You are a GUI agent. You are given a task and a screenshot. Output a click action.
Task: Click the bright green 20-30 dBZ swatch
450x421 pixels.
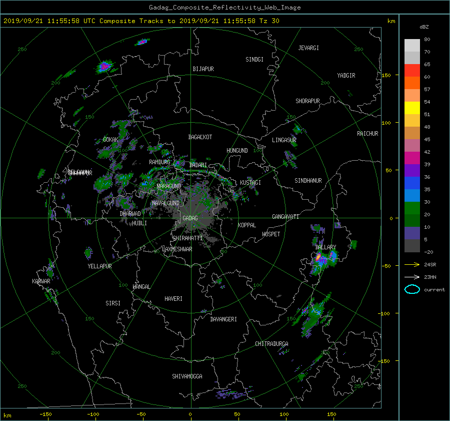coord(412,208)
